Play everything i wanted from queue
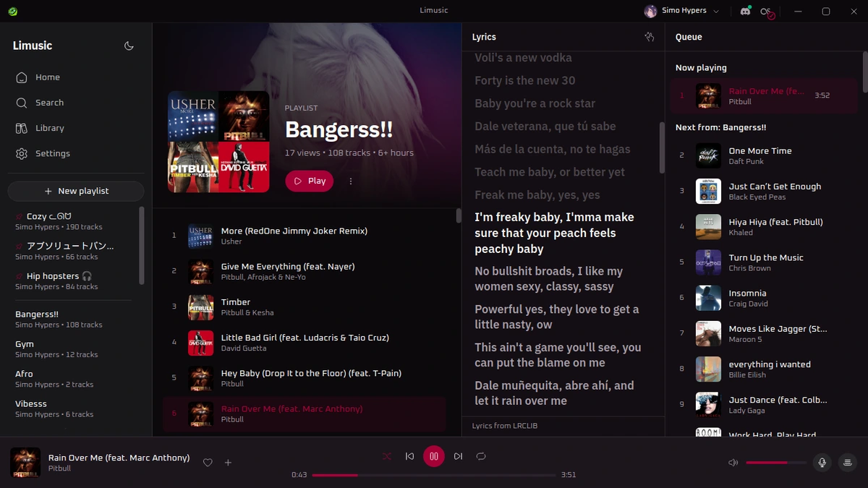The image size is (868, 488). 764,369
